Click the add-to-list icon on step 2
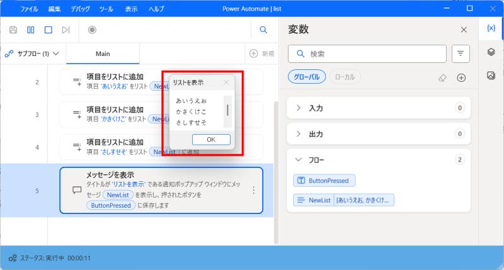The width and height of the screenshot is (504, 270). 77,82
